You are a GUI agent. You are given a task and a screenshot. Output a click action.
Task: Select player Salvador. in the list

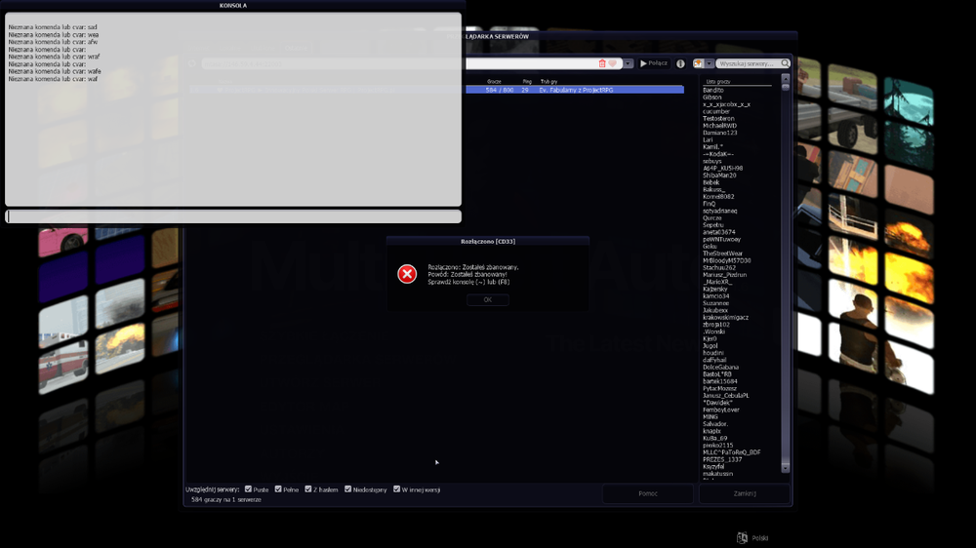pos(715,424)
